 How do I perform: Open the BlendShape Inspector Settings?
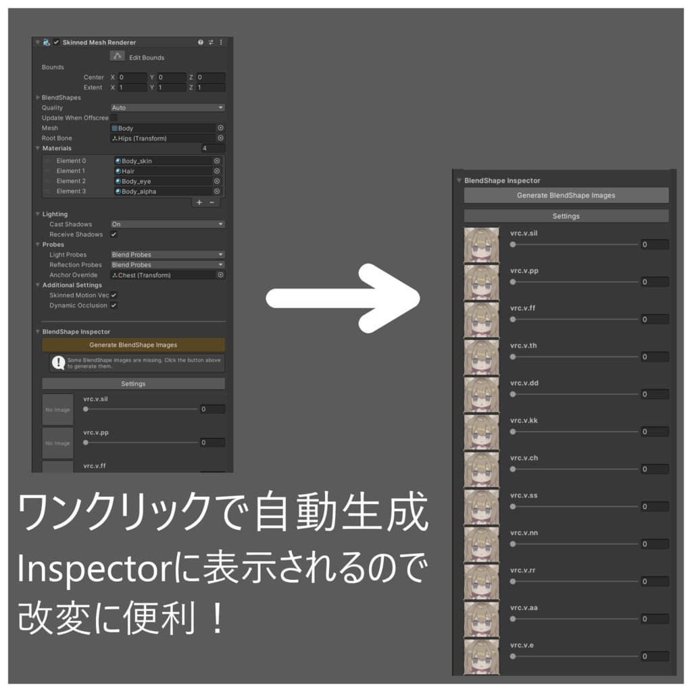click(133, 383)
